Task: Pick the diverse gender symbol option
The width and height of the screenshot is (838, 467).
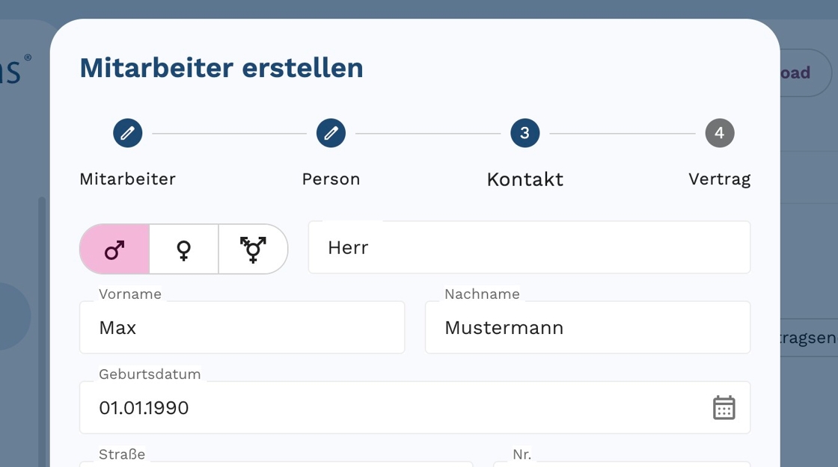Action: 253,249
